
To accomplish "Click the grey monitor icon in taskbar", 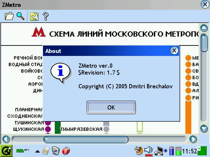I will pyautogui.click(x=55, y=151).
